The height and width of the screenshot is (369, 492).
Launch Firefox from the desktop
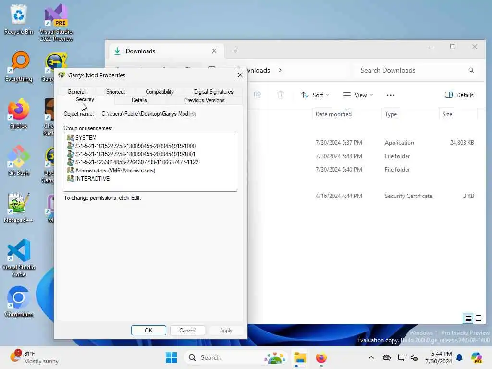point(19,113)
